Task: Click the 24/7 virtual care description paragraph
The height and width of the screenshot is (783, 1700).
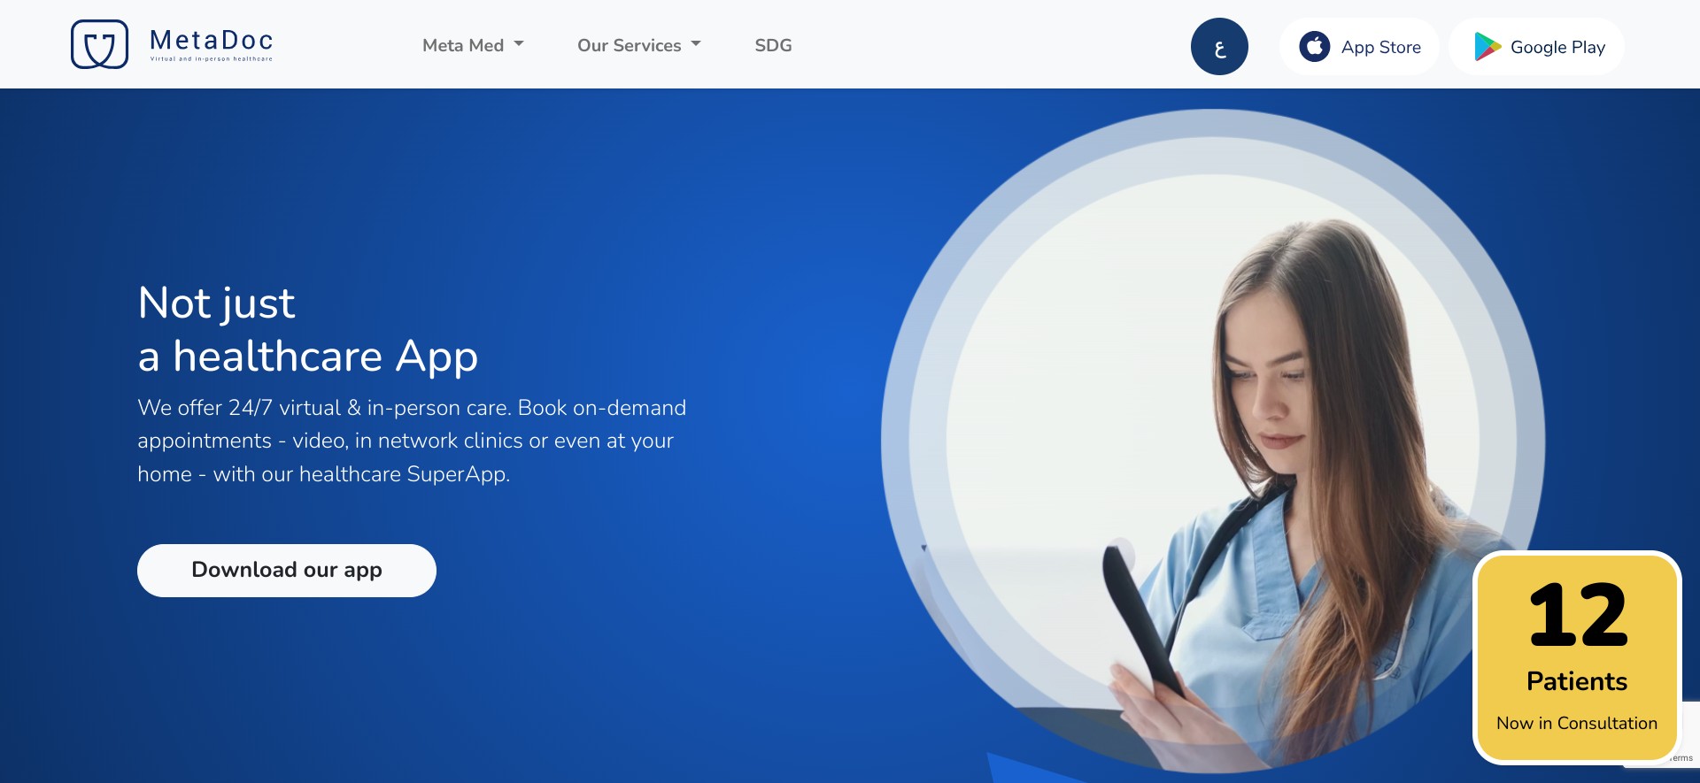Action: 412,441
